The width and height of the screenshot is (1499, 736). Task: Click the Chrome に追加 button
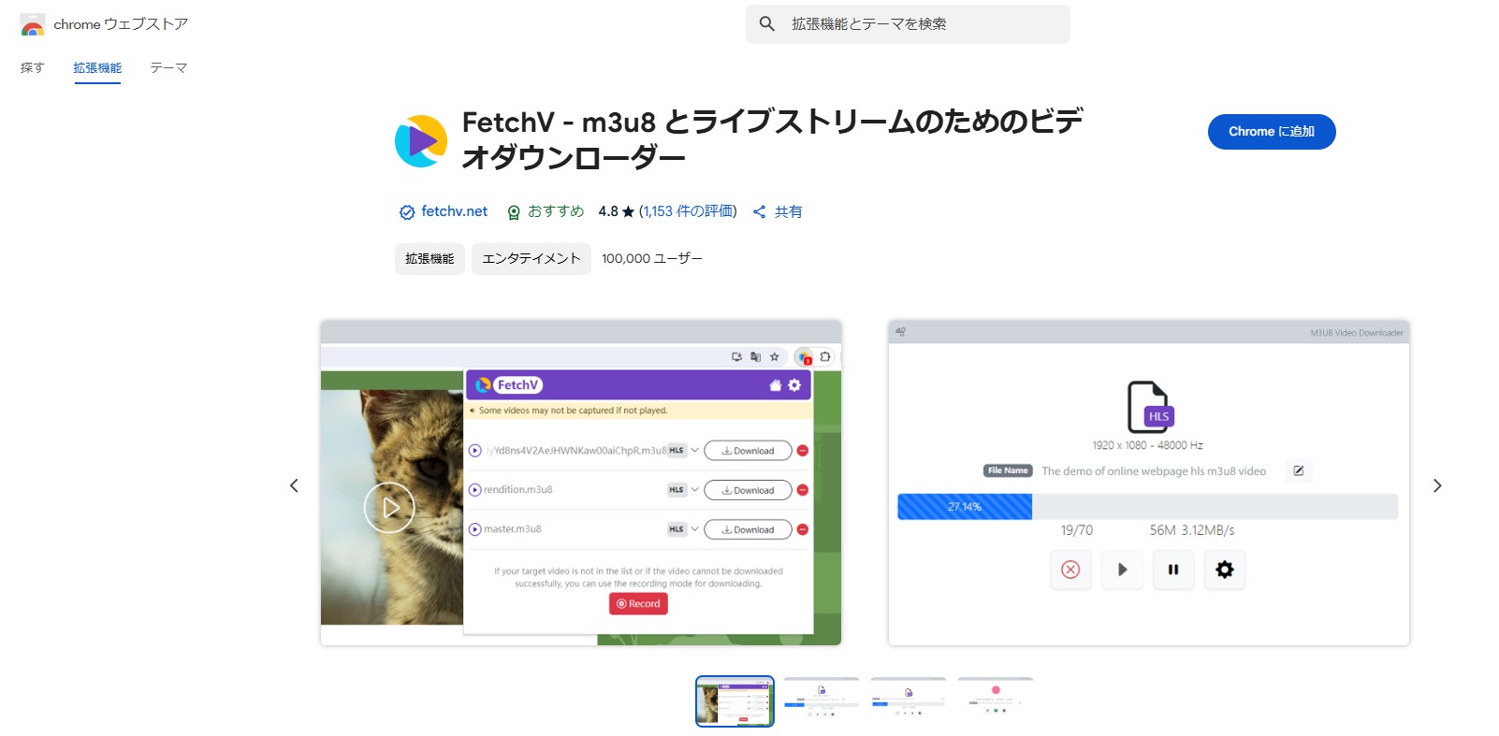click(x=1272, y=132)
